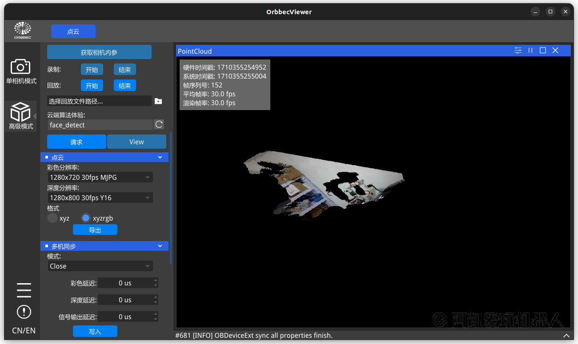The height and width of the screenshot is (344, 578).
Task: Select the 点云 tab at top
Action: tap(73, 32)
